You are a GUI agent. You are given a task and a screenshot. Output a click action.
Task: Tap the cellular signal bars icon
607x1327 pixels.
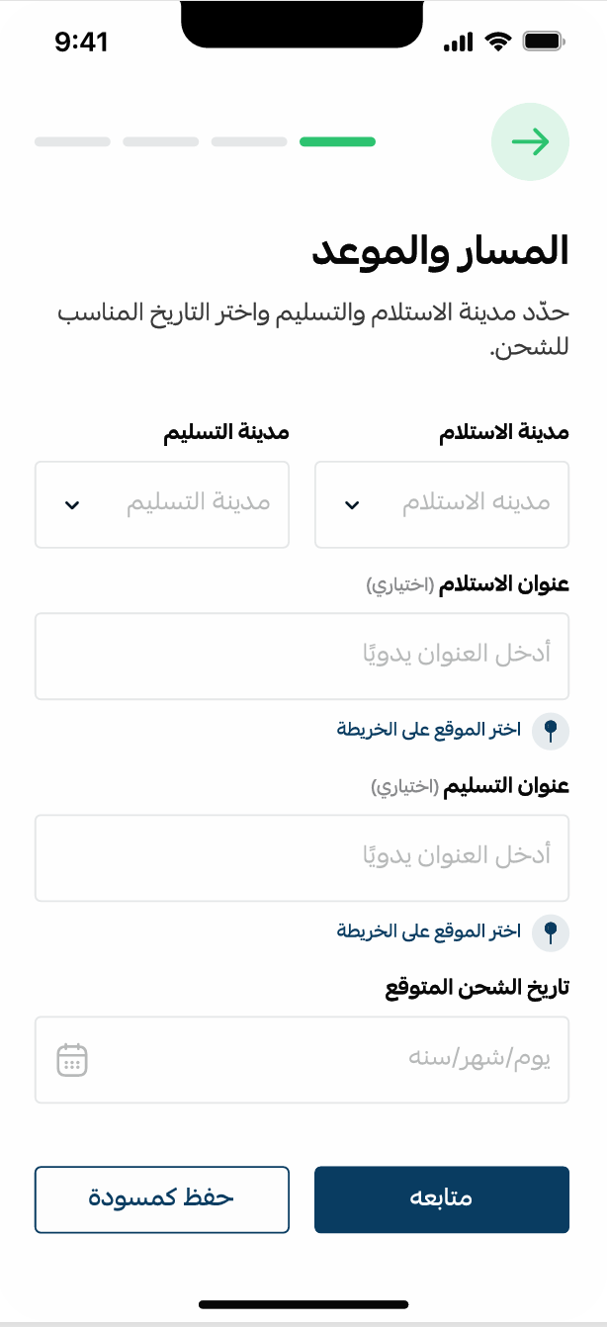point(459,43)
